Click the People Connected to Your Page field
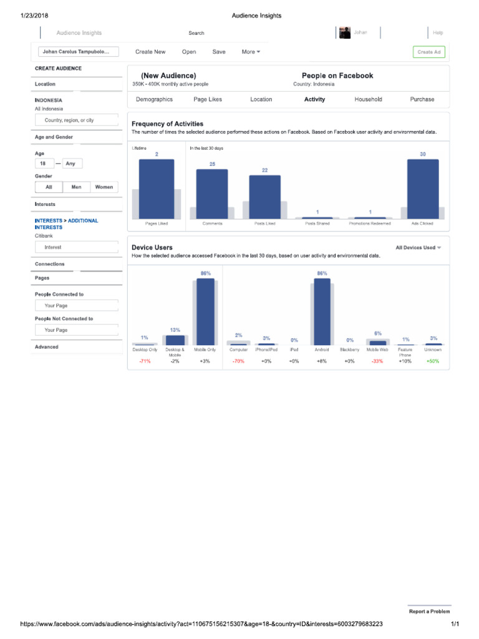 click(x=77, y=306)
